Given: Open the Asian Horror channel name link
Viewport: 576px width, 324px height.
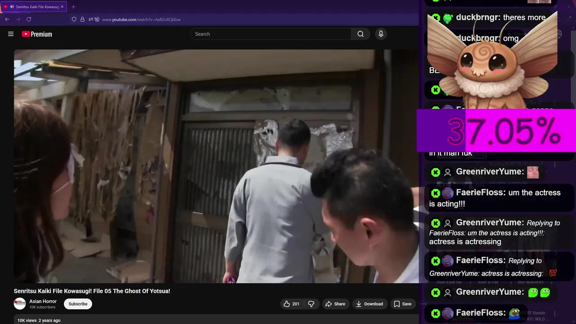Looking at the screenshot, I should [43, 301].
